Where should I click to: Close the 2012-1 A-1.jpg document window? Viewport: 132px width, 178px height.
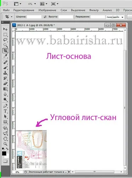pos(121,25)
